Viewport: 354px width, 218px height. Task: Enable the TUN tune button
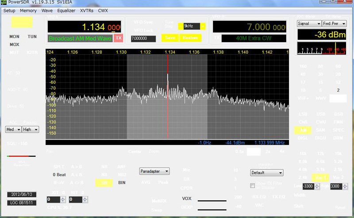coord(32,36)
